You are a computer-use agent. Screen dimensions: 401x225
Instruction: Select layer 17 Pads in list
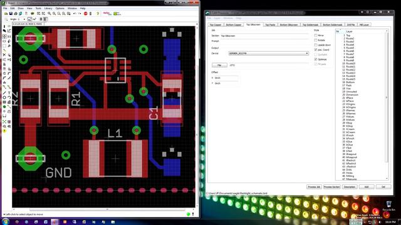click(x=361, y=86)
